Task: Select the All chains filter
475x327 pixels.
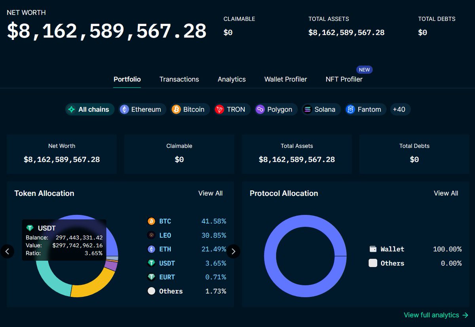Action: tap(90, 109)
